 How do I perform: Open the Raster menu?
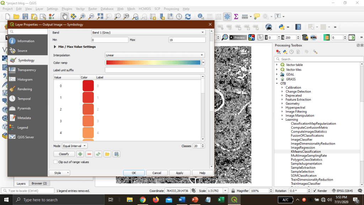93,9
